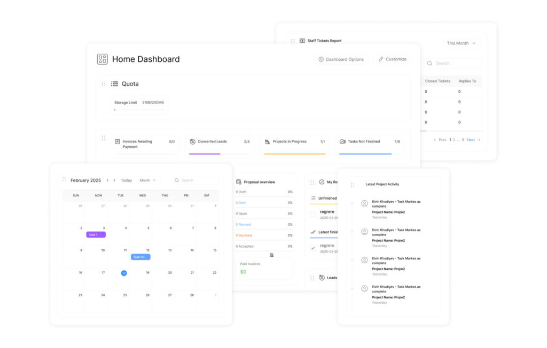The image size is (547, 348).
Task: Click the Projects in Progress icon
Action: (x=267, y=141)
